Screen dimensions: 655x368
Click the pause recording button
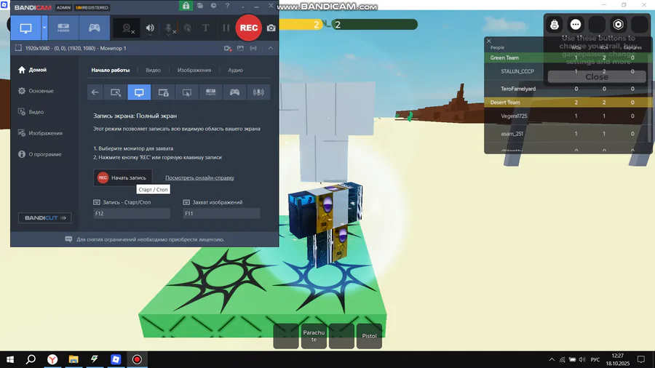226,28
